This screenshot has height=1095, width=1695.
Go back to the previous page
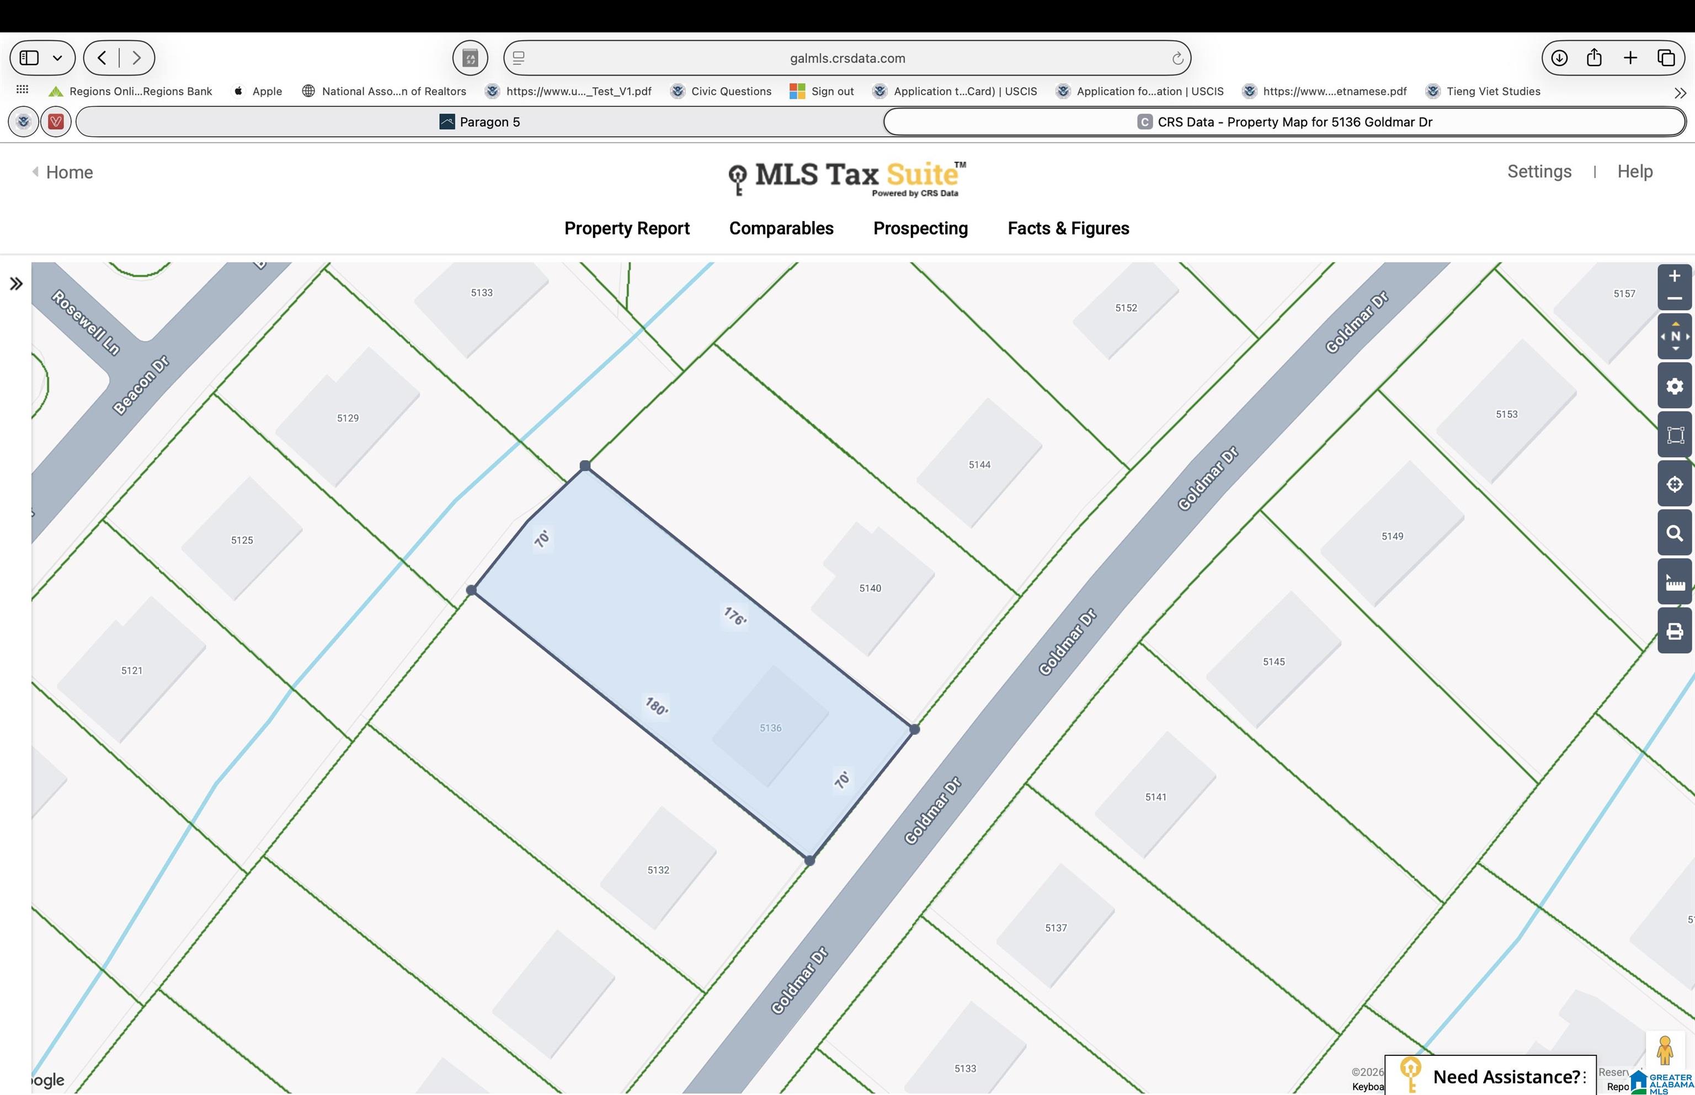(x=103, y=57)
